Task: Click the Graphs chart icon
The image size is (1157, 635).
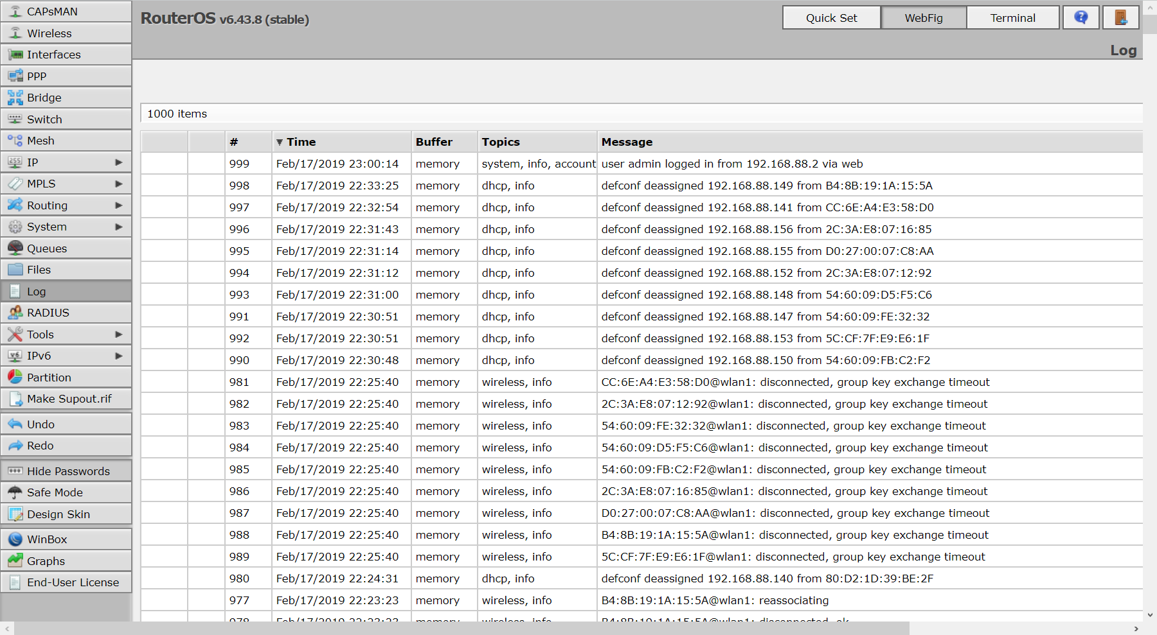Action: 15,561
